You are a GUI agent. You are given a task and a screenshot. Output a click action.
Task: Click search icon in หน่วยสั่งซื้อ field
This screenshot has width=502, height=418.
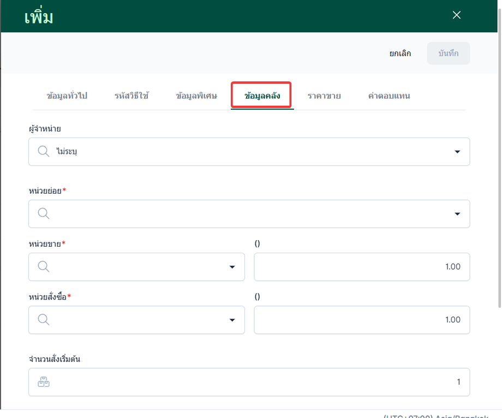coord(44,319)
